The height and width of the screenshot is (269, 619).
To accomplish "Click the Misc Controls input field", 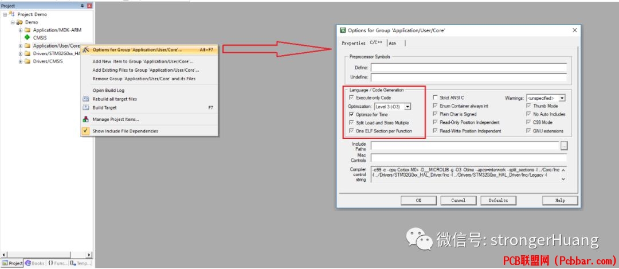I will (x=469, y=158).
